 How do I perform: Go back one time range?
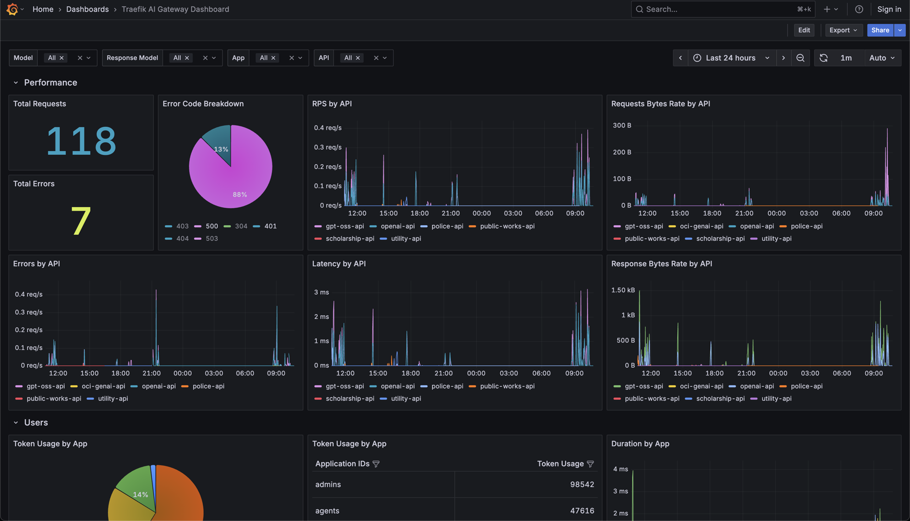pos(681,58)
